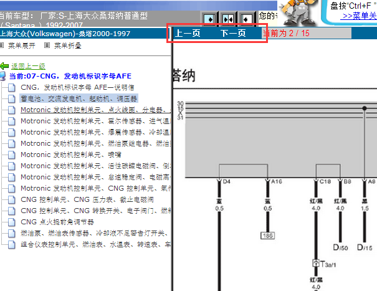Select 蓄电池、交流发电机、起动机、调压器 item
Screen dimensions: 377x291
79,98
